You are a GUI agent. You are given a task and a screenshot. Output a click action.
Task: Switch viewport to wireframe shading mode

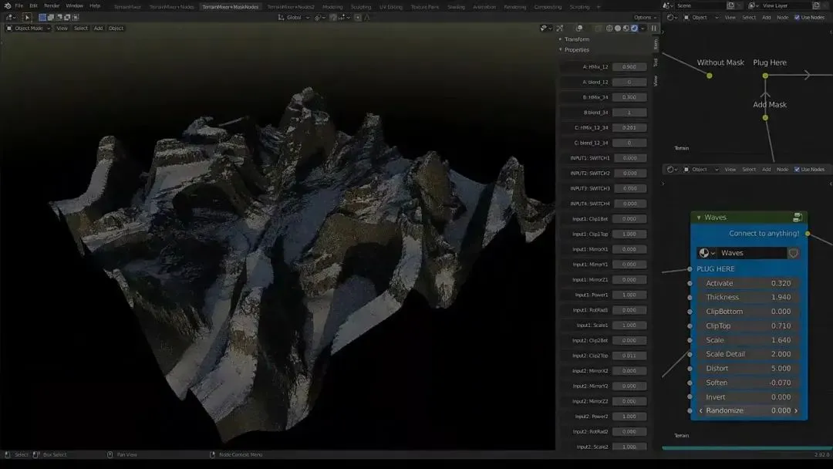(609, 29)
